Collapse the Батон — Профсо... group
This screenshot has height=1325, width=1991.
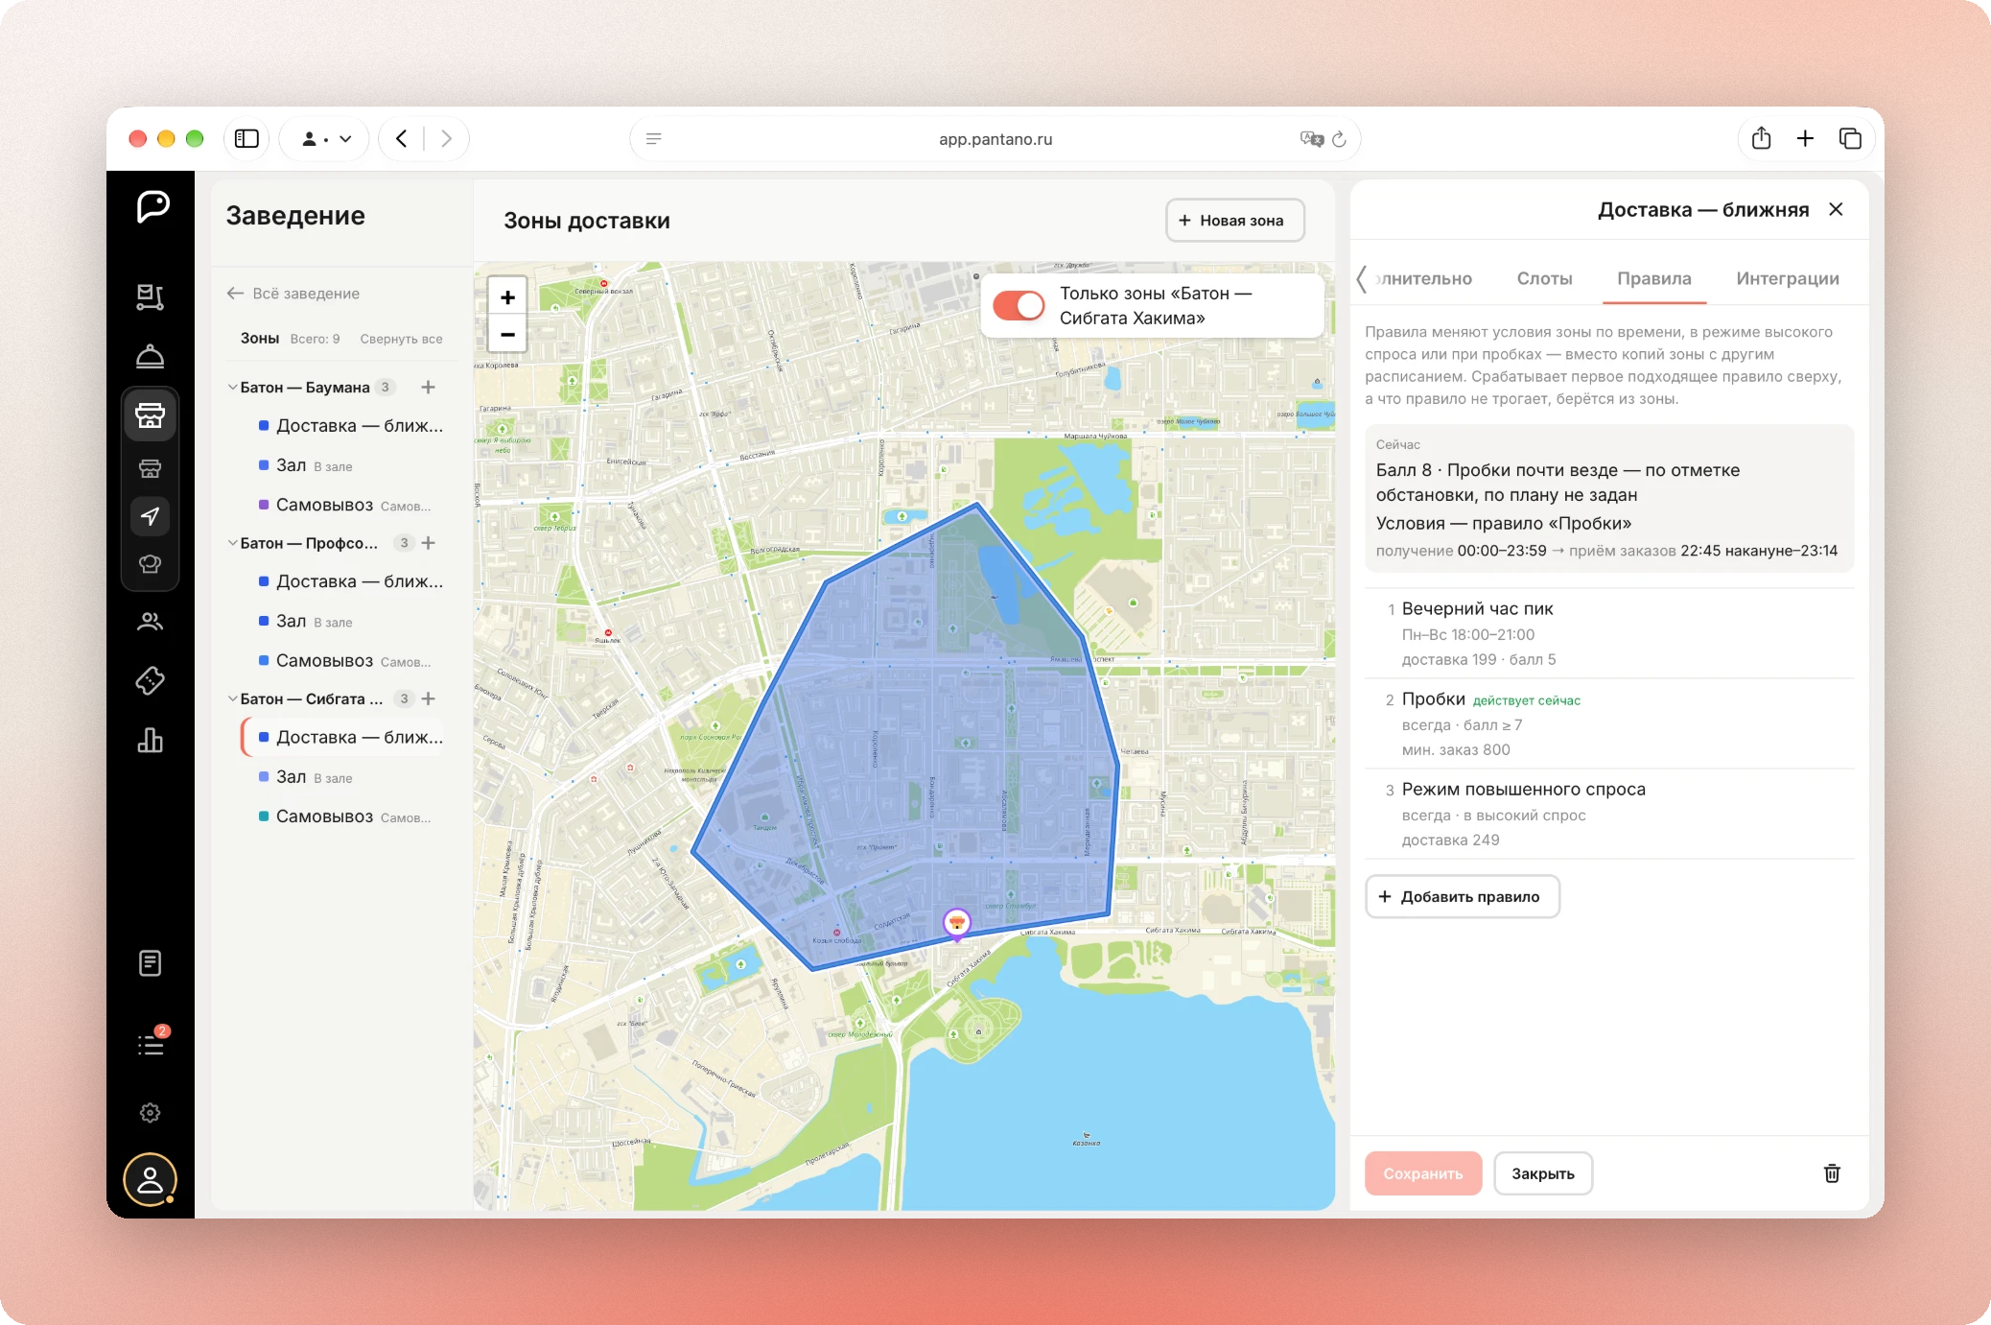[x=233, y=543]
